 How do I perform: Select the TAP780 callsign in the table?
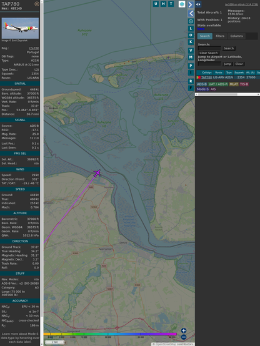206,77
